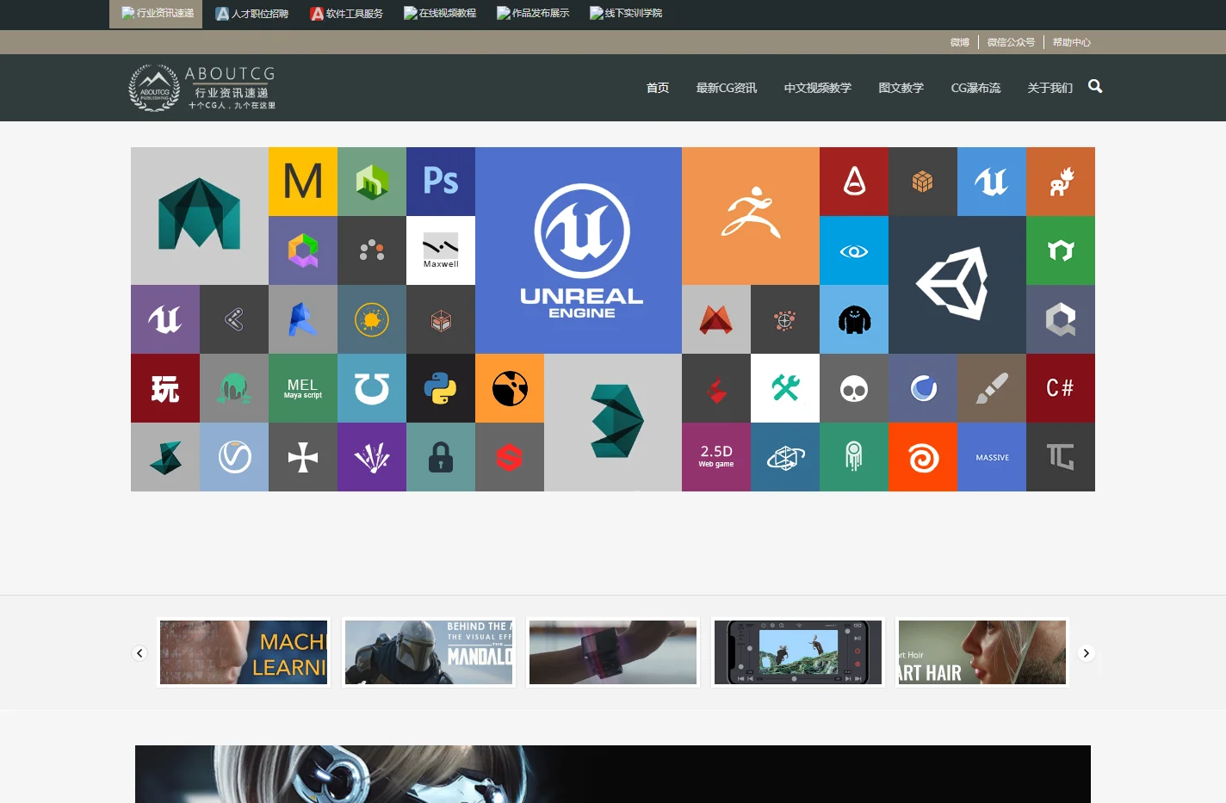Open 人才职位招聘 top link
The height and width of the screenshot is (803, 1226).
point(252,14)
